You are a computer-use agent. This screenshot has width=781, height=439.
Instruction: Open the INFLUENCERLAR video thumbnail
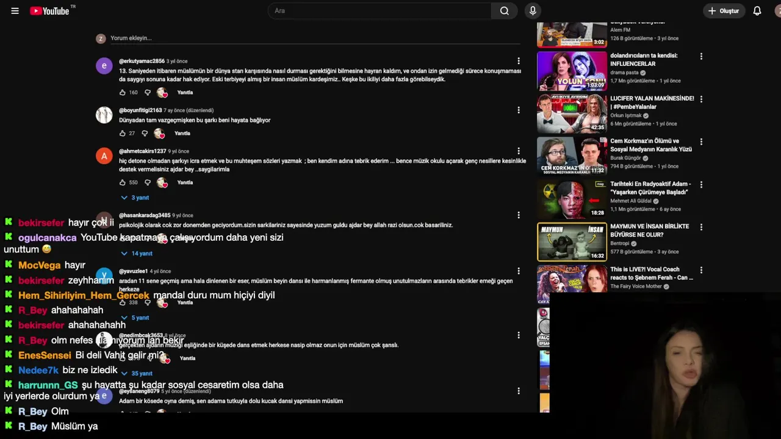click(572, 71)
